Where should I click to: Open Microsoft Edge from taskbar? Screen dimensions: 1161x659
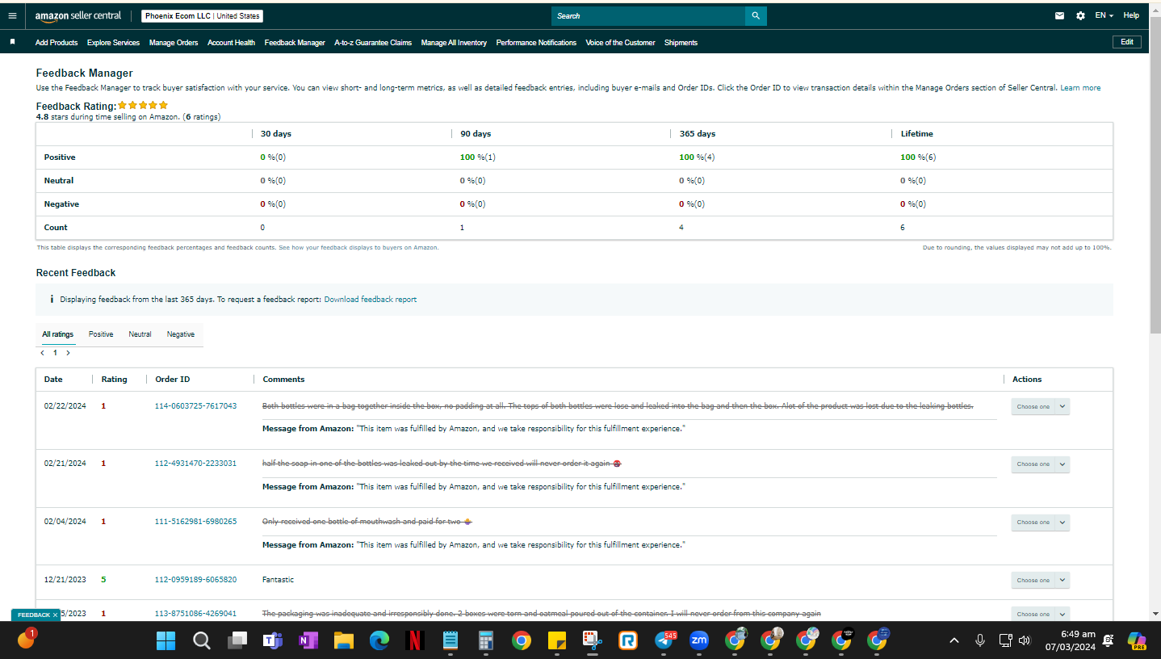(379, 641)
